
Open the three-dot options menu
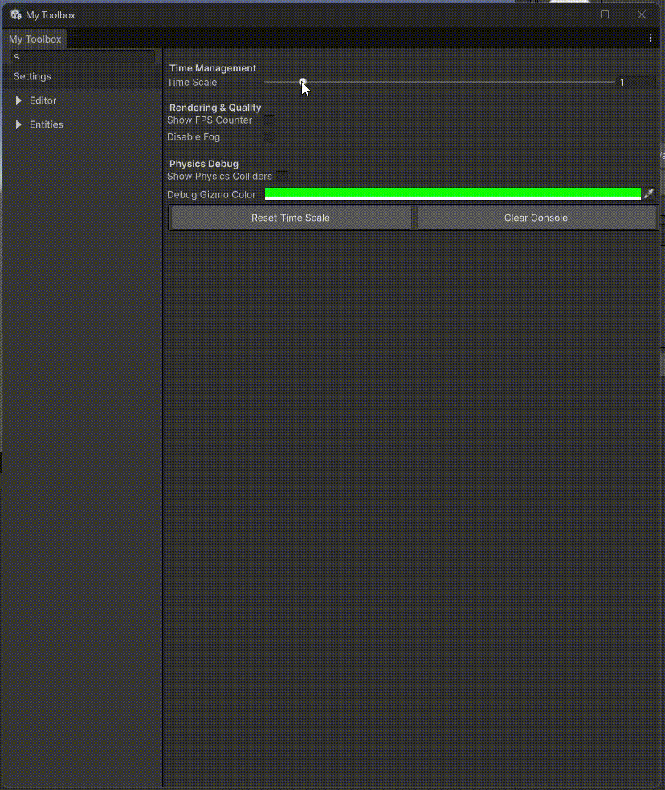pyautogui.click(x=651, y=38)
